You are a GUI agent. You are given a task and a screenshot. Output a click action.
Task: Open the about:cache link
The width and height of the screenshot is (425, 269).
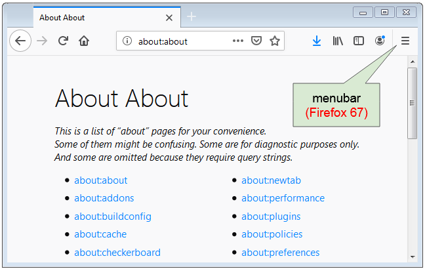100,234
